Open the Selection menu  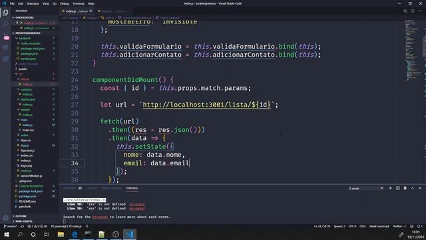pyautogui.click(x=33, y=3)
